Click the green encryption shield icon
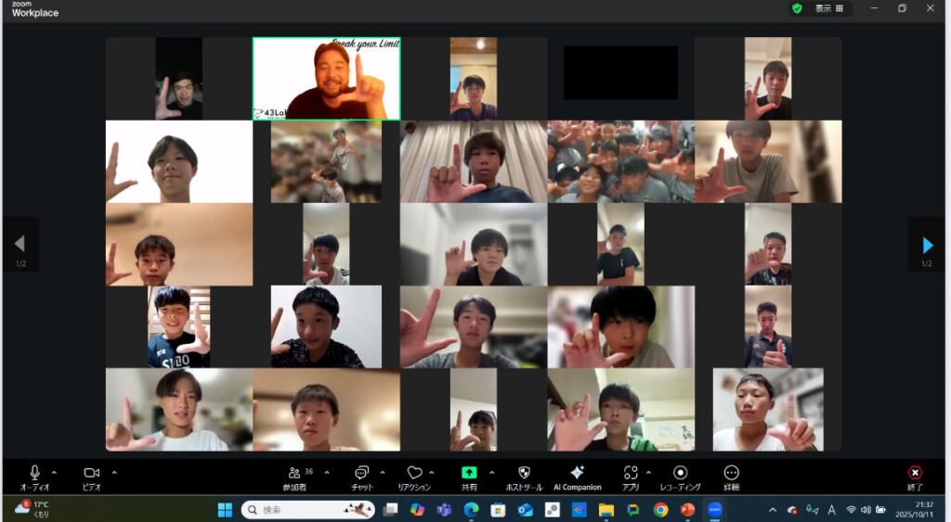The height and width of the screenshot is (522, 951). coord(797,8)
